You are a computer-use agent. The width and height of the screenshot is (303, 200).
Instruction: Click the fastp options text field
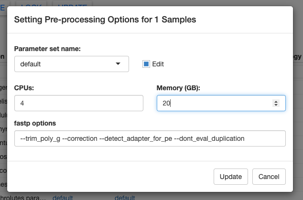(150, 138)
